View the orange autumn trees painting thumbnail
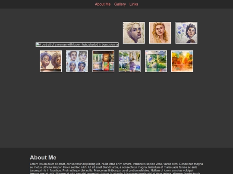The width and height of the screenshot is (233, 174). pos(183,61)
